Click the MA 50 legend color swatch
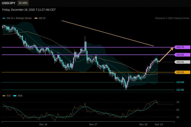The width and height of the screenshot is (191, 127). pyautogui.click(x=36, y=18)
